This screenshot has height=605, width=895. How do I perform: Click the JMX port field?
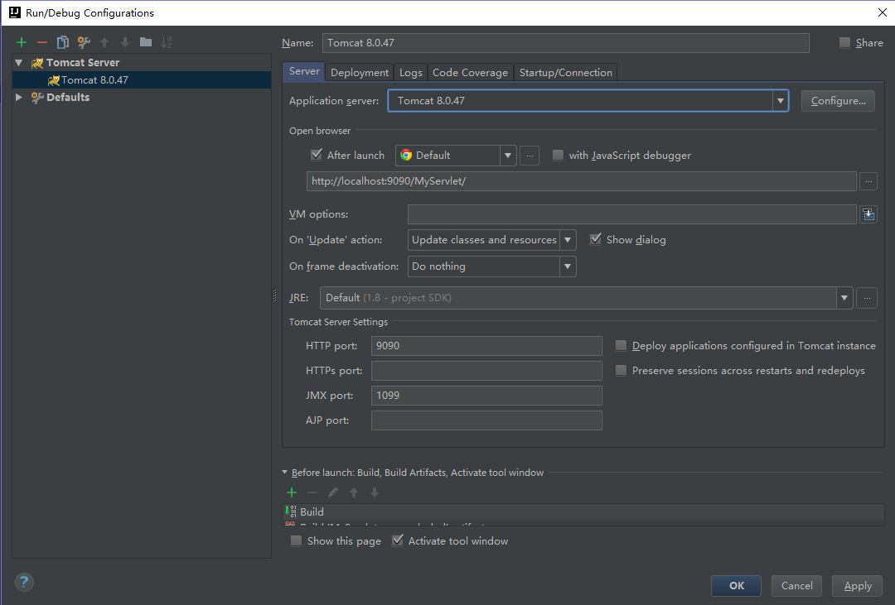pyautogui.click(x=486, y=396)
